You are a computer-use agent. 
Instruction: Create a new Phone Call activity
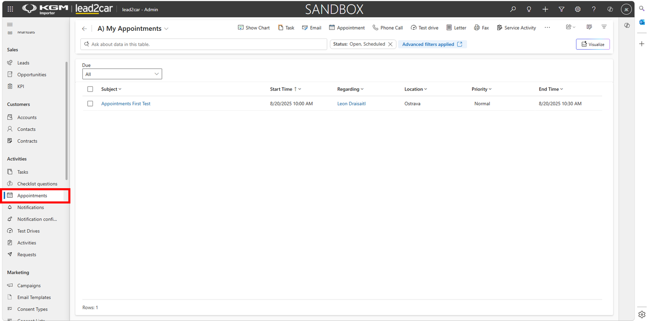[x=387, y=28]
